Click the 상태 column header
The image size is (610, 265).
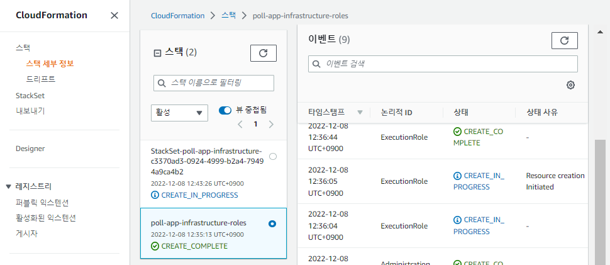pyautogui.click(x=460, y=113)
